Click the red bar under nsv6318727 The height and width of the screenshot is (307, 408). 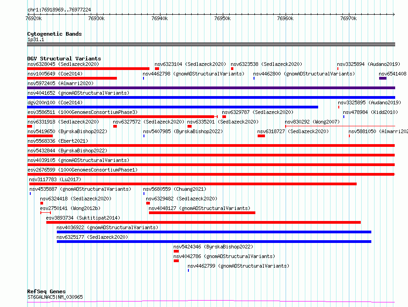[x=261, y=136]
